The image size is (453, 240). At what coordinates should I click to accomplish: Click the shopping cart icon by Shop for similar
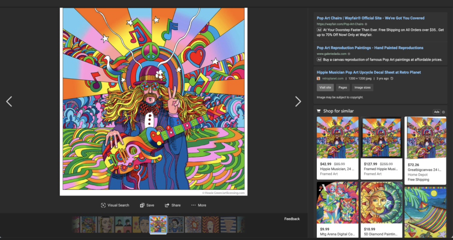click(x=319, y=111)
